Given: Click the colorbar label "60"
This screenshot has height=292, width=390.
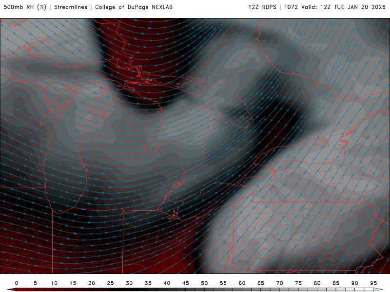Looking at the screenshot, I should [x=242, y=283].
